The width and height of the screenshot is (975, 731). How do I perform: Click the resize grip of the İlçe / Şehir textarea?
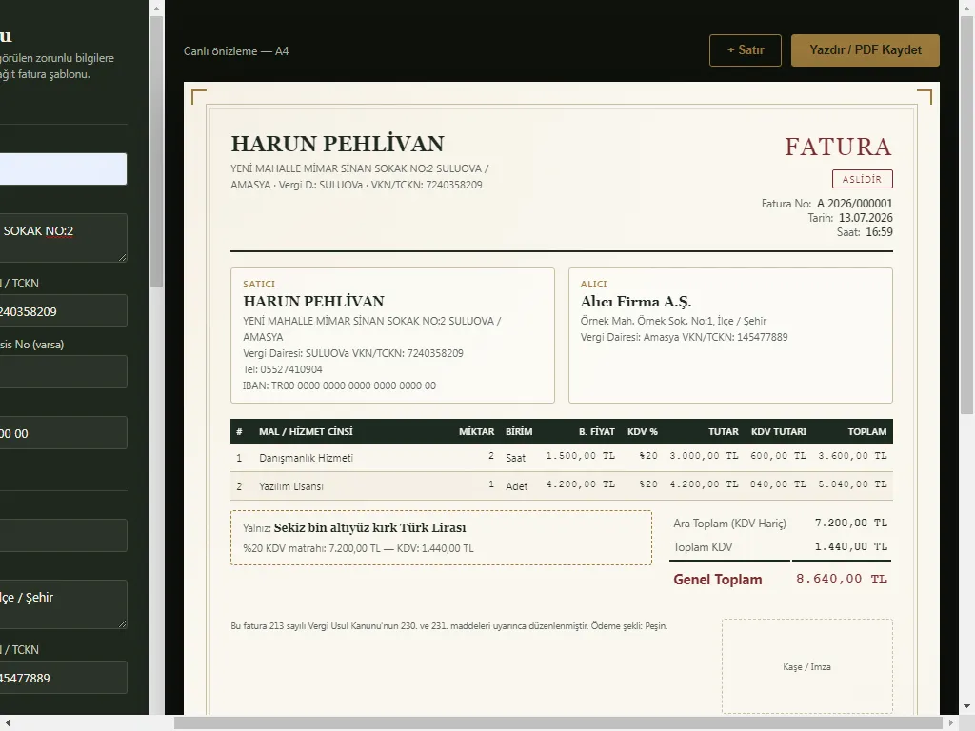[123, 624]
